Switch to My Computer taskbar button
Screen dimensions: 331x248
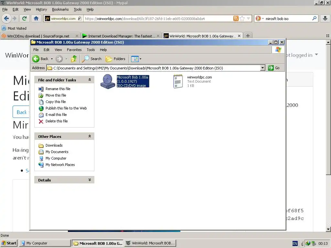click(x=45, y=243)
